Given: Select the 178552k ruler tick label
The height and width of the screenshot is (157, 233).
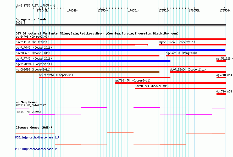Looking at the screenshot, I should [x=164, y=10].
